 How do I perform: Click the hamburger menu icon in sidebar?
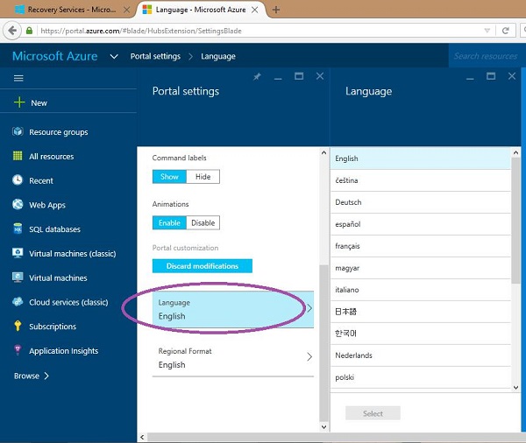[x=18, y=78]
